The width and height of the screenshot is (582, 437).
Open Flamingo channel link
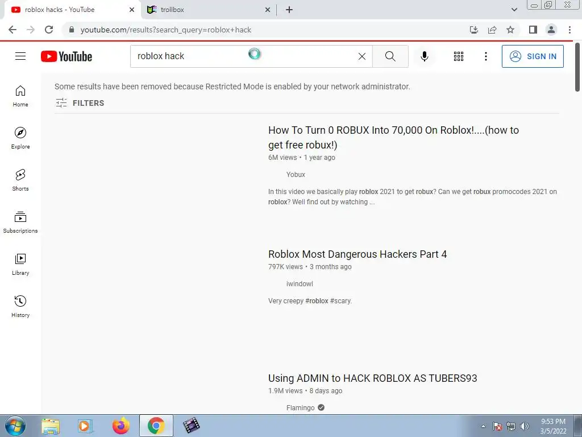(300, 407)
